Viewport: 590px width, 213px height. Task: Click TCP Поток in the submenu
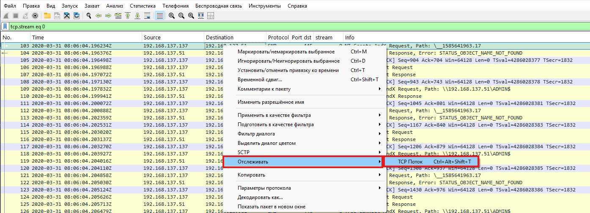431,162
